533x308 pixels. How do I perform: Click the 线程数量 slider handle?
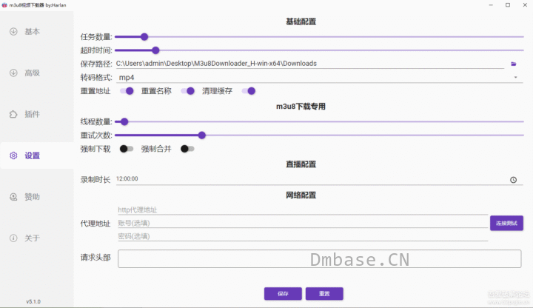pos(124,121)
